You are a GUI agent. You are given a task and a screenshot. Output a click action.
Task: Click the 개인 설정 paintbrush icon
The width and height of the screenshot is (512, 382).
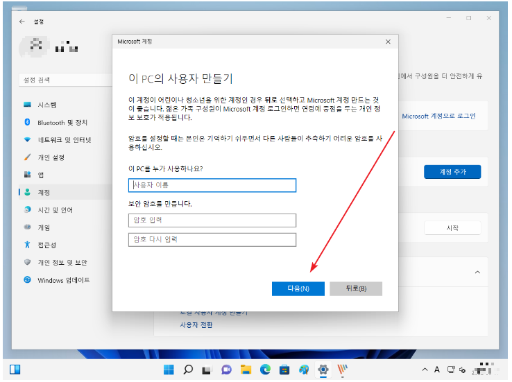[28, 157]
